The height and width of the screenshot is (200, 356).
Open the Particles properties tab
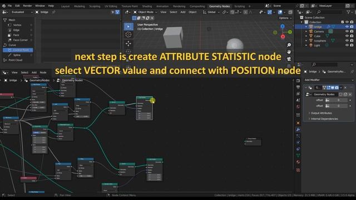[298, 136]
